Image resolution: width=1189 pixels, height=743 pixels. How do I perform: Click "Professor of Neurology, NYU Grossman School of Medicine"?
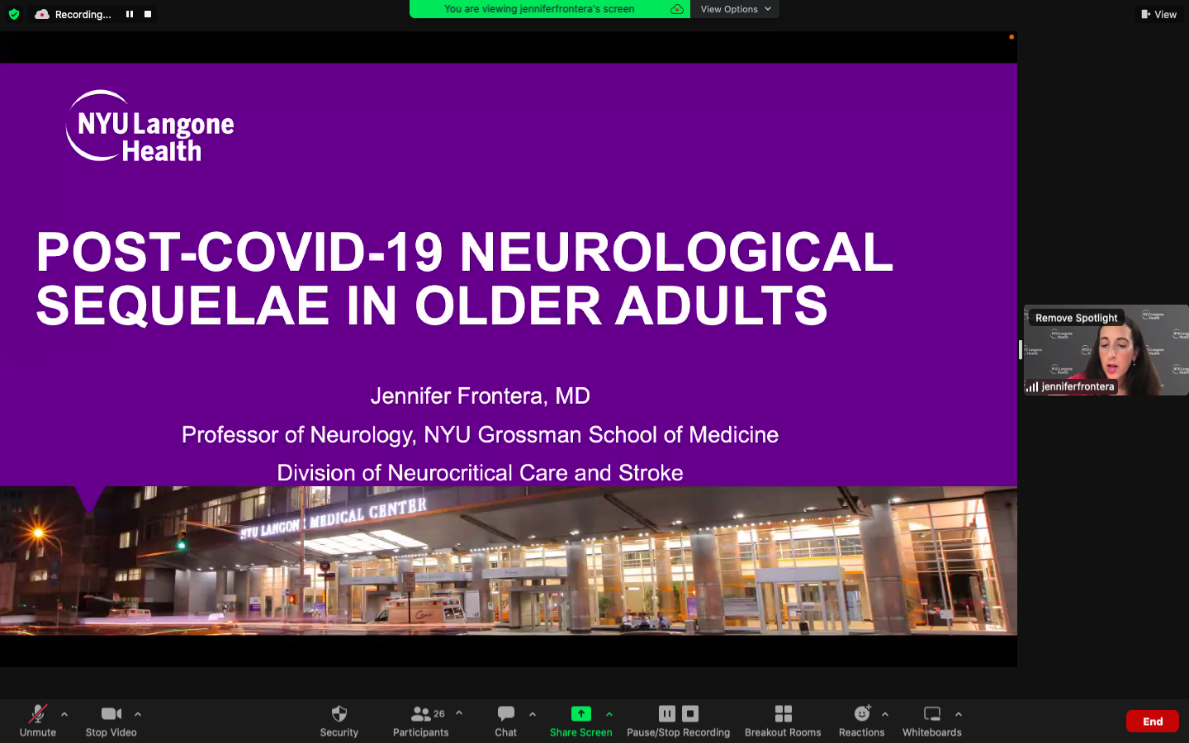pyautogui.click(x=480, y=434)
